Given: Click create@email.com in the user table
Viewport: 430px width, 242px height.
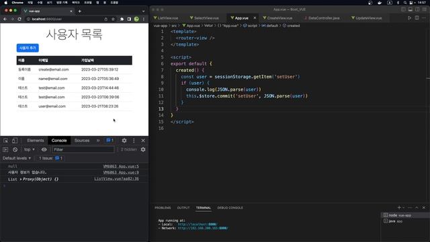Looking at the screenshot, I should point(54,69).
